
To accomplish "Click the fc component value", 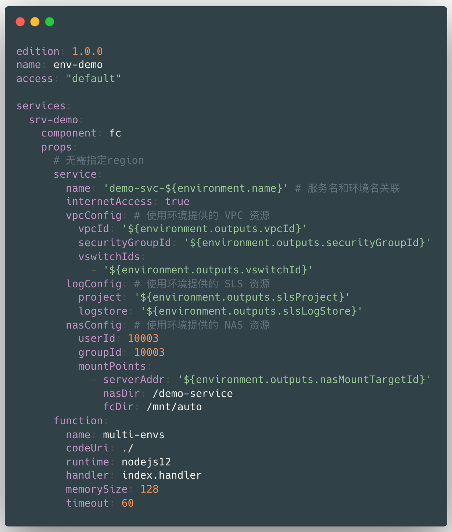I will pyautogui.click(x=115, y=133).
